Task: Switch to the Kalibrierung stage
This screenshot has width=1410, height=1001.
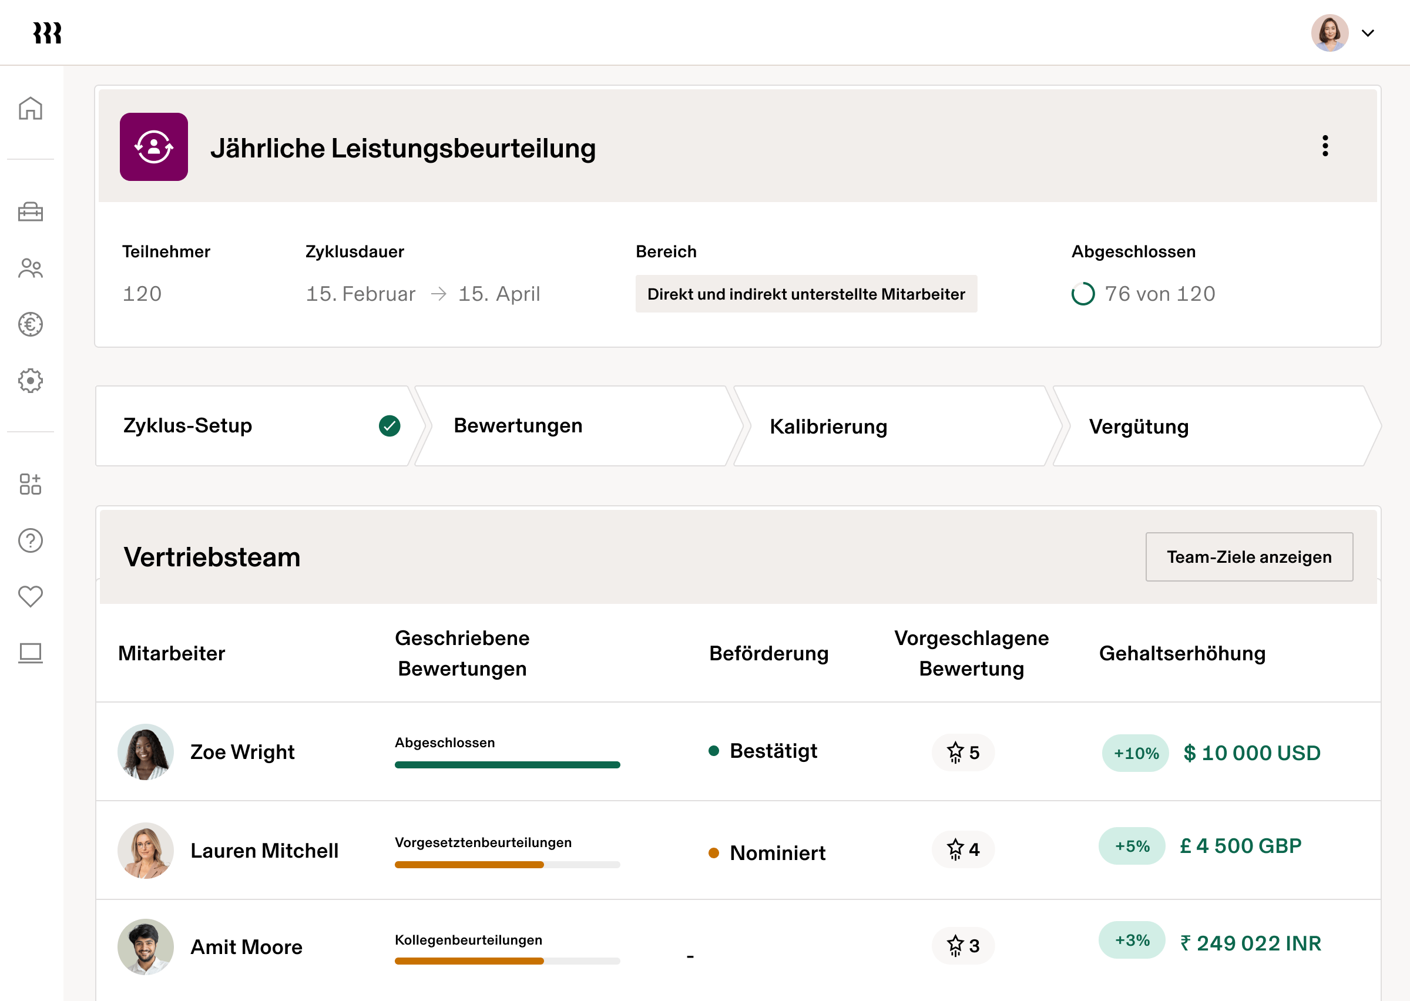Action: point(829,425)
